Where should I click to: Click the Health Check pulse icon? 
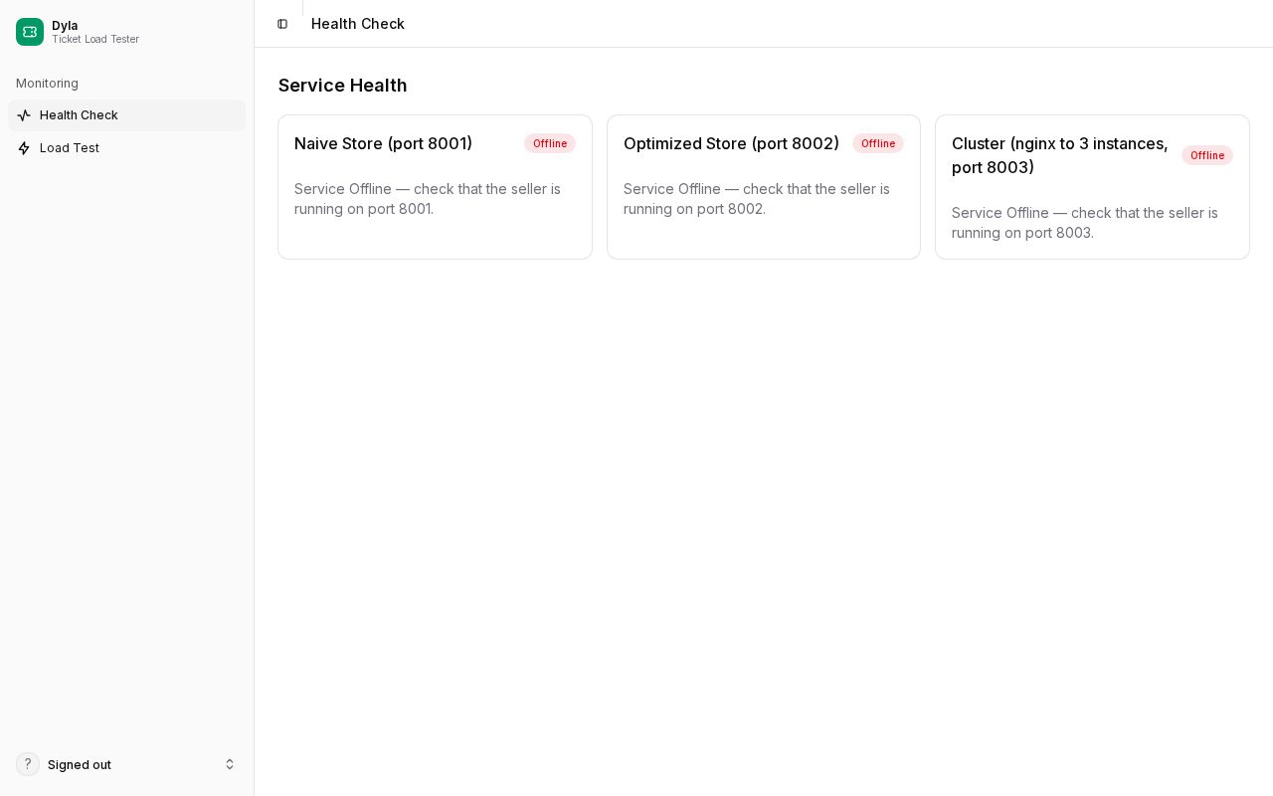point(24,115)
